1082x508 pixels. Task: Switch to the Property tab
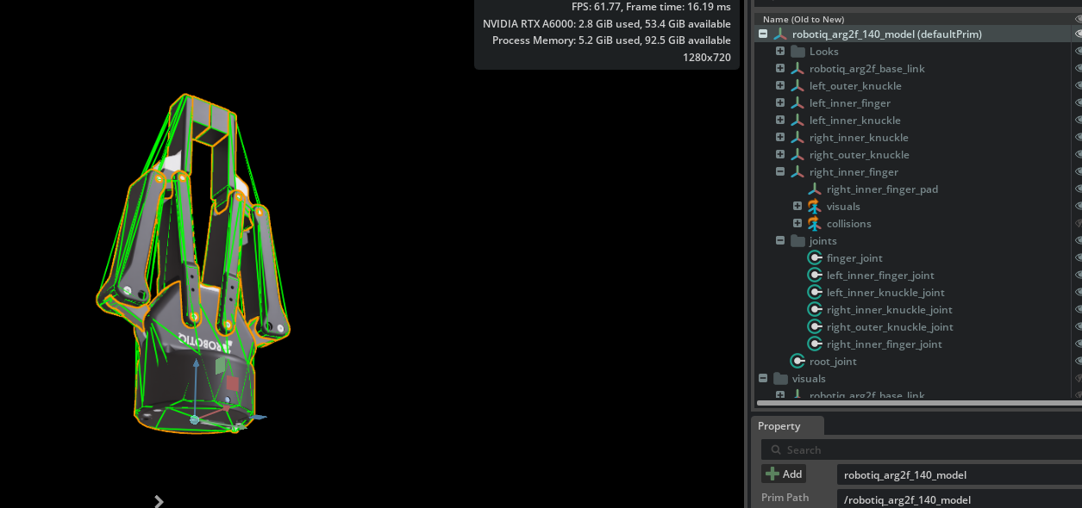pos(779,426)
